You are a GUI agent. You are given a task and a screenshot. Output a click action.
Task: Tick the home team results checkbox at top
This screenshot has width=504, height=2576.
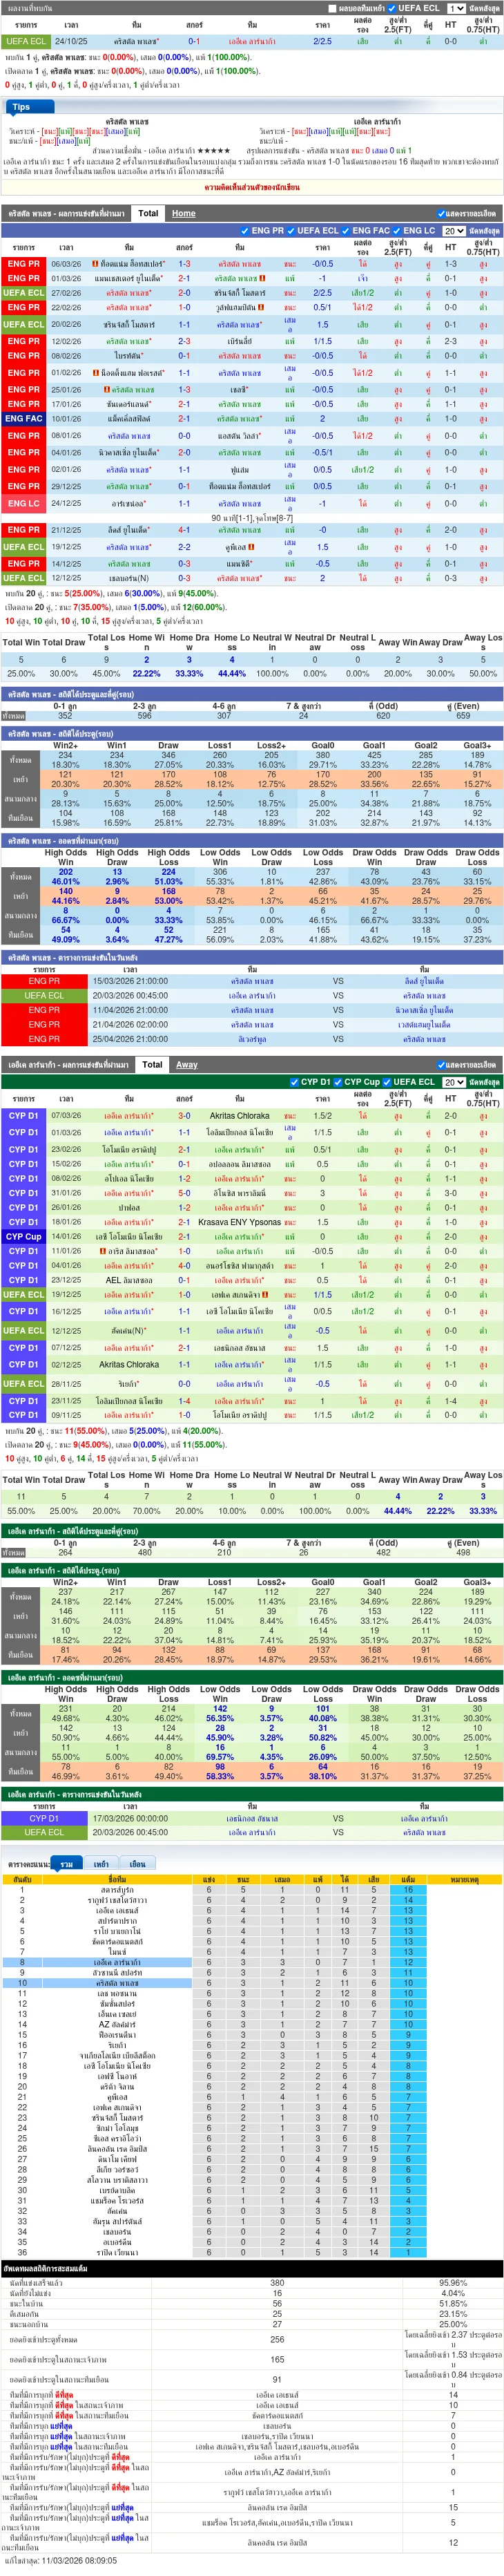click(x=332, y=9)
